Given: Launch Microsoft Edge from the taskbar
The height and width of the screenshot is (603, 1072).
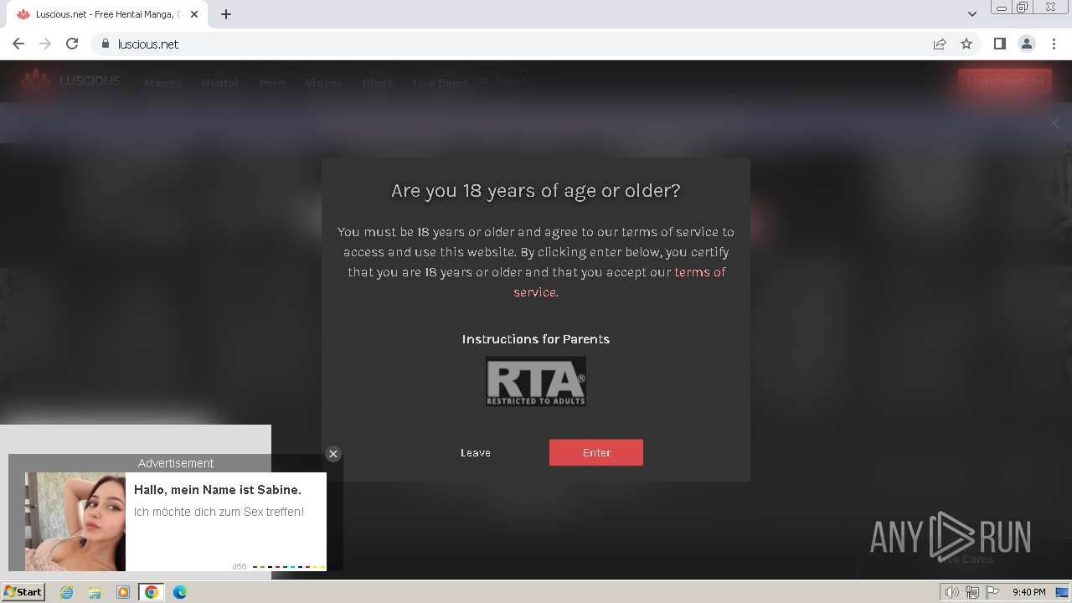Looking at the screenshot, I should 180,592.
